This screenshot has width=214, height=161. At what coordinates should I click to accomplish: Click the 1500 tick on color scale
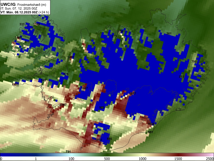(x=178, y=159)
